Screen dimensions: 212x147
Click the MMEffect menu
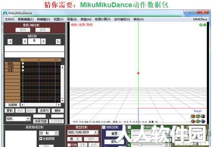[x=200, y=19]
